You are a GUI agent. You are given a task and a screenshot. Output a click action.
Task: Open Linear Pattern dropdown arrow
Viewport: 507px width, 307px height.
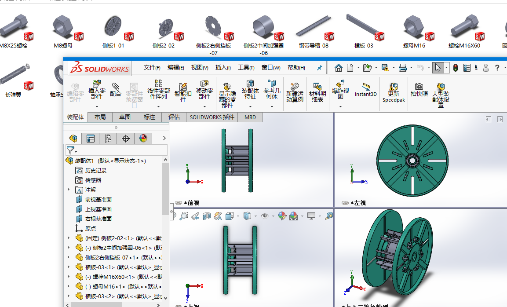[x=158, y=106]
